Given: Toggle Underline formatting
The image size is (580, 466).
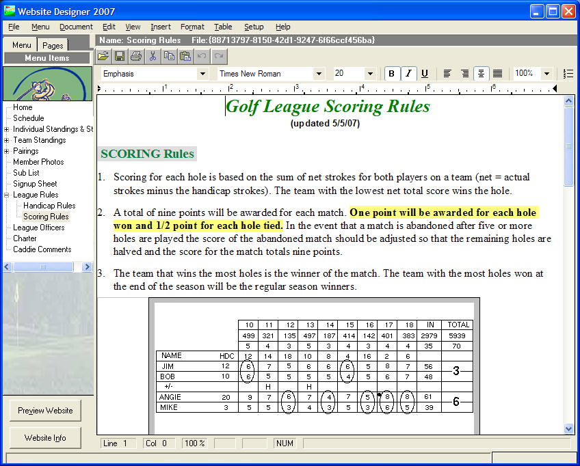Looking at the screenshot, I should pos(425,74).
